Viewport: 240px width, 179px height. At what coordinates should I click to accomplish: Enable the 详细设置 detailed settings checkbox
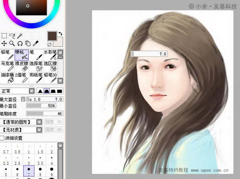(2, 138)
